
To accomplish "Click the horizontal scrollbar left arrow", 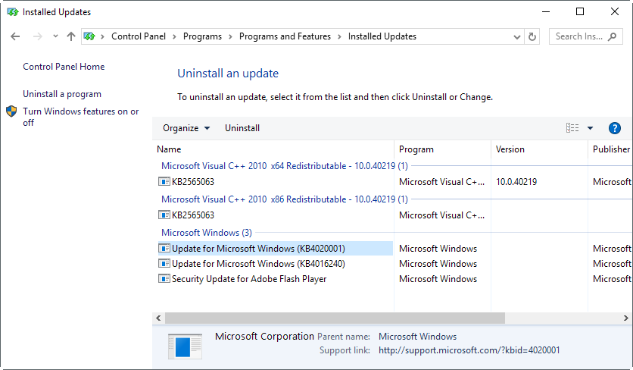I will coord(158,318).
